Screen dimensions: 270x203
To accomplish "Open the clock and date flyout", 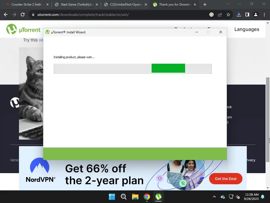I will pos(251,197).
